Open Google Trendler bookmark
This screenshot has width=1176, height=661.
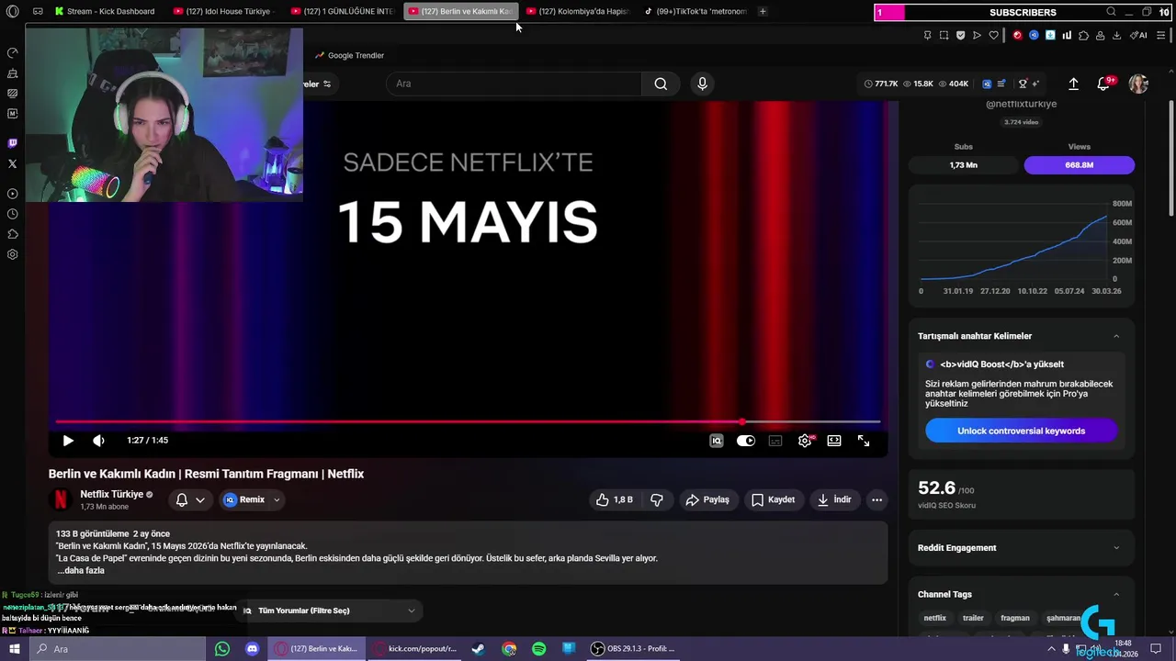(x=349, y=55)
